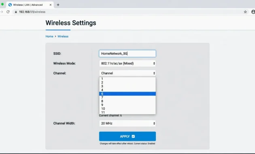Image resolution: width=255 pixels, height=154 pixels.
Task: Choose channel 4 from the list
Action: pyautogui.click(x=127, y=90)
